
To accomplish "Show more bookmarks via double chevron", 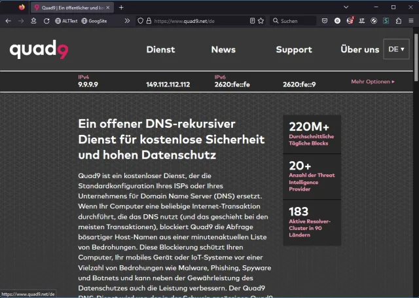I will (127, 21).
